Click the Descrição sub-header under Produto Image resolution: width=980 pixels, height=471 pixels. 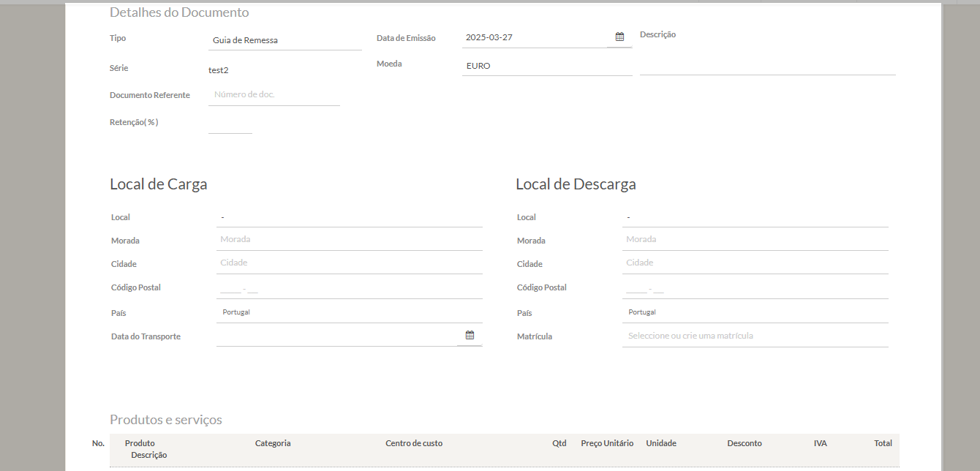point(149,455)
